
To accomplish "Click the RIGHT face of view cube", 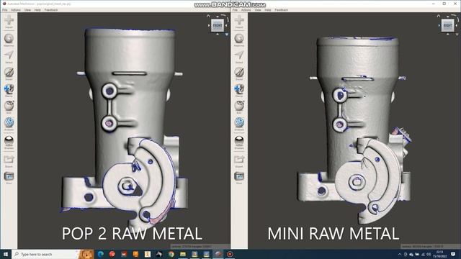I will point(448,26).
